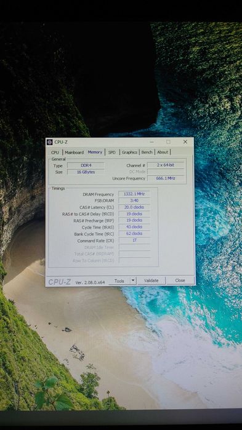This screenshot has width=242, height=430.
Task: Click the empty Total CAS# (tRDRAM) field
Action: pyautogui.click(x=135, y=254)
